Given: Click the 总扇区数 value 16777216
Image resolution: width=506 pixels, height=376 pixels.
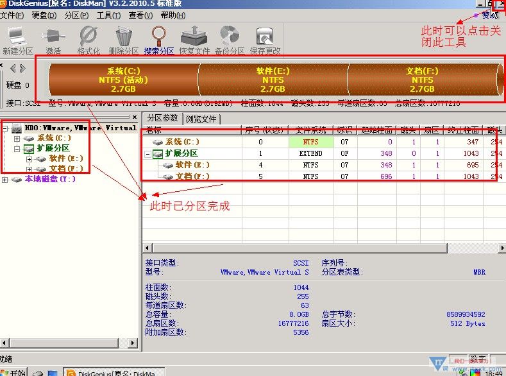Looking at the screenshot, I should (x=293, y=323).
